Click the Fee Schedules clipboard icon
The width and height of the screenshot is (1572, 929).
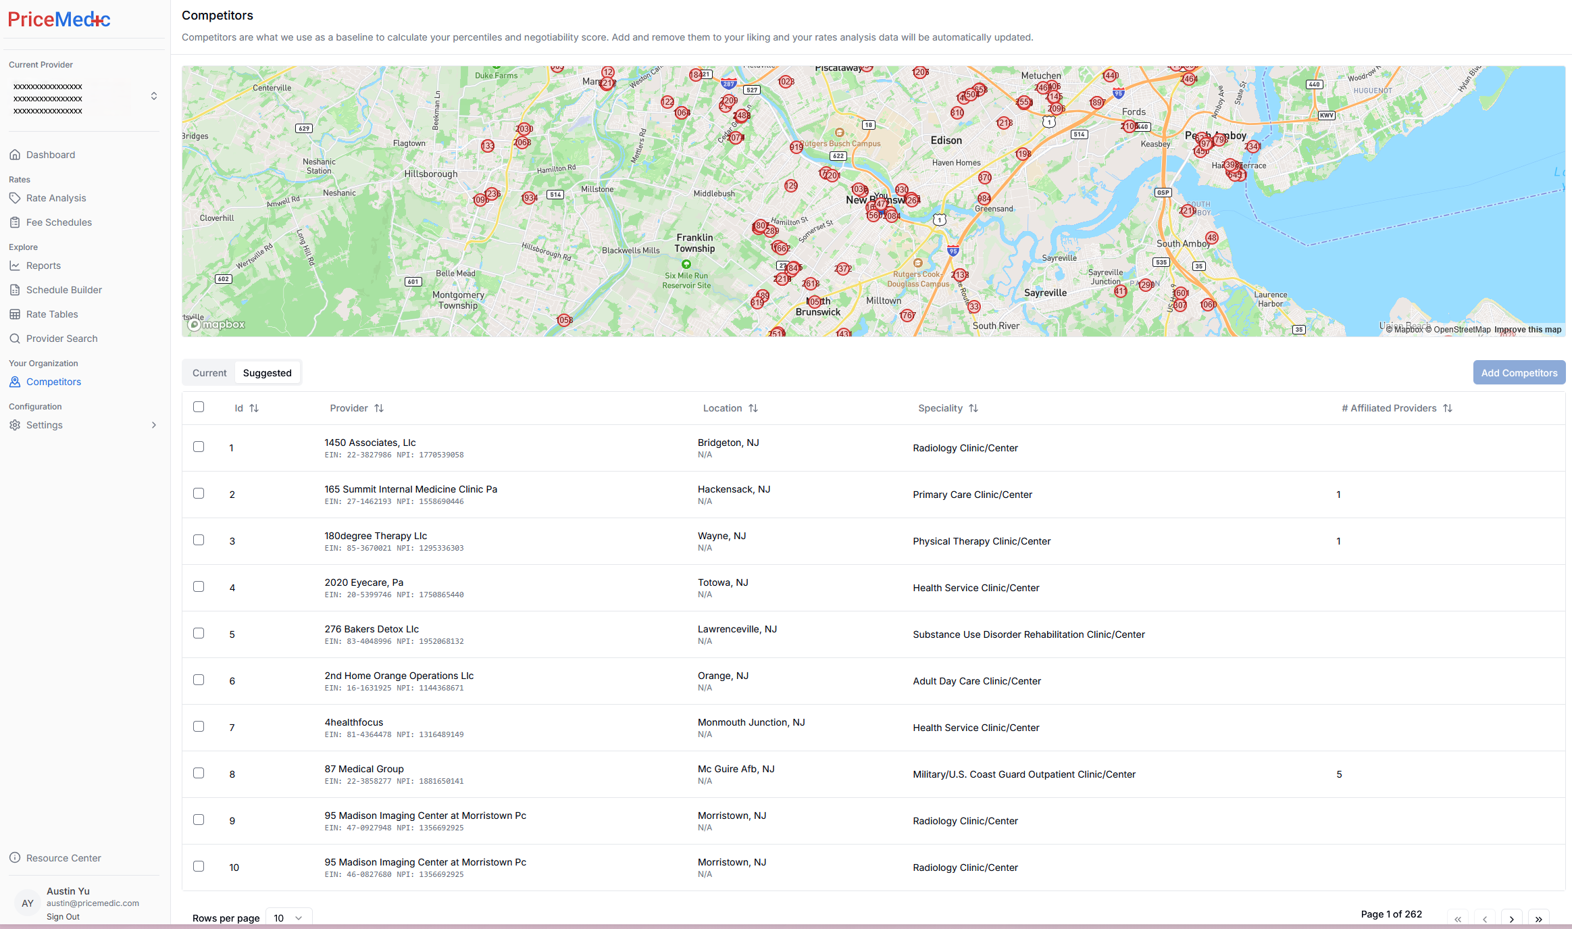(15, 222)
